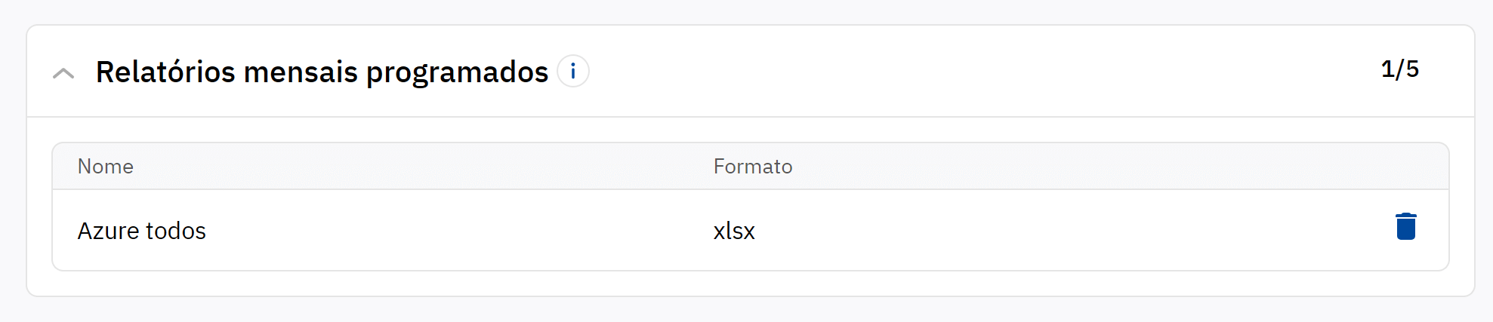Delete the Azure todos scheduled report
The width and height of the screenshot is (1493, 322).
1405,227
